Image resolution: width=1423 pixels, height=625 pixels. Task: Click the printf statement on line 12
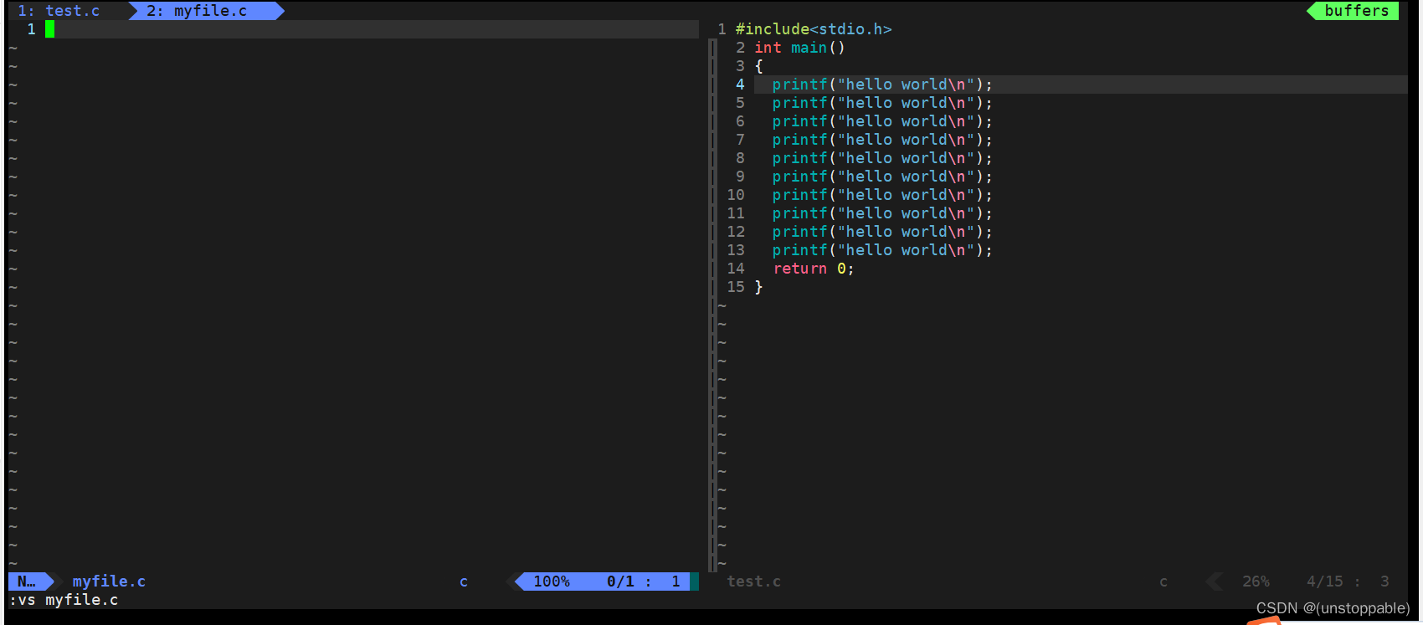coord(882,232)
